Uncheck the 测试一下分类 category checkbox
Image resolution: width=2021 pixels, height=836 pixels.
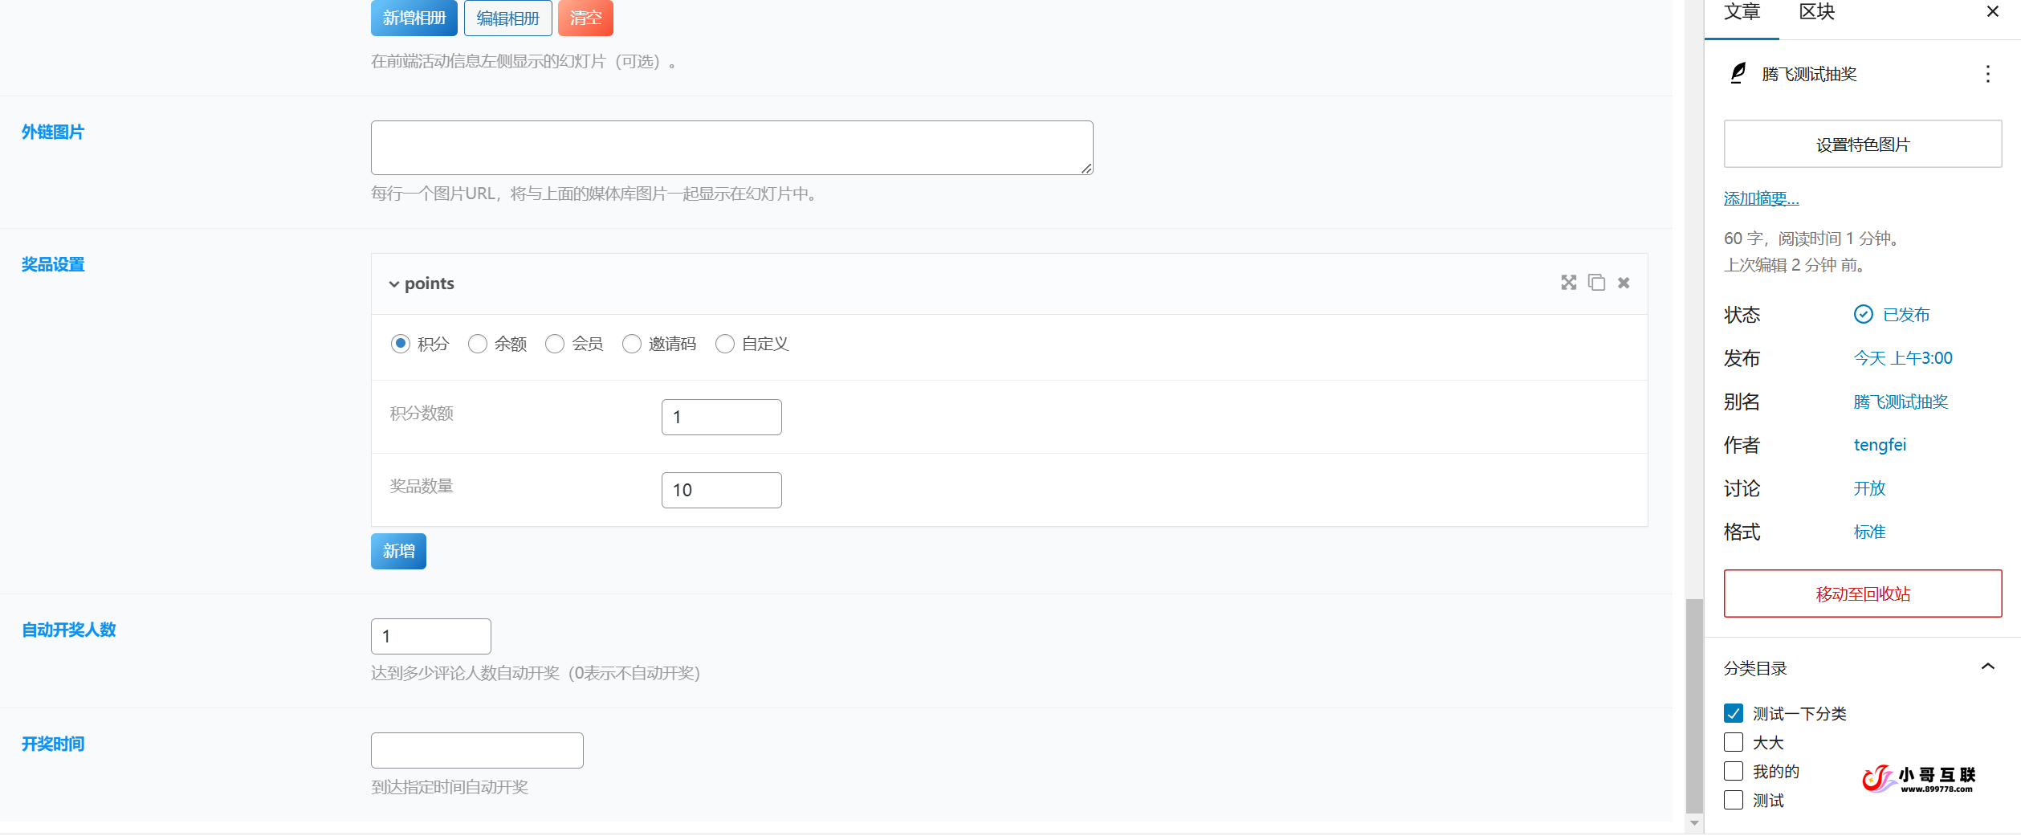point(1734,713)
